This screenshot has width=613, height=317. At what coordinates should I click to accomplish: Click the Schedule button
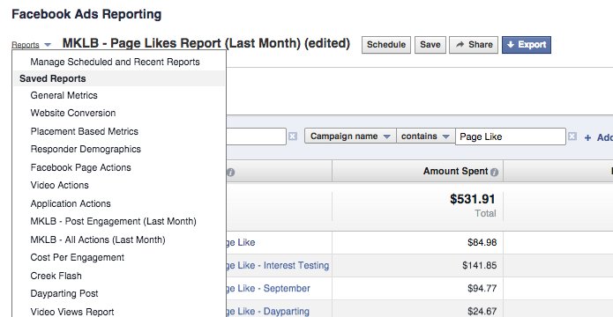385,45
